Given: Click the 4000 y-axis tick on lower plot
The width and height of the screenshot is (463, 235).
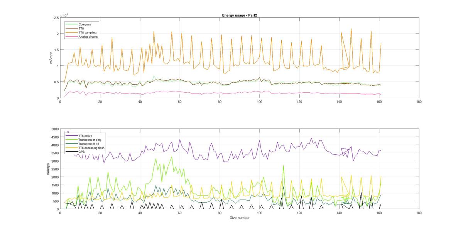Looking at the screenshot, I should 54,145.
